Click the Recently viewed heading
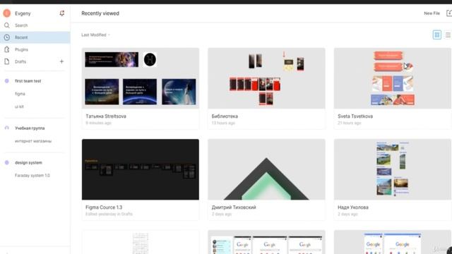This screenshot has height=254, width=452. coord(100,13)
